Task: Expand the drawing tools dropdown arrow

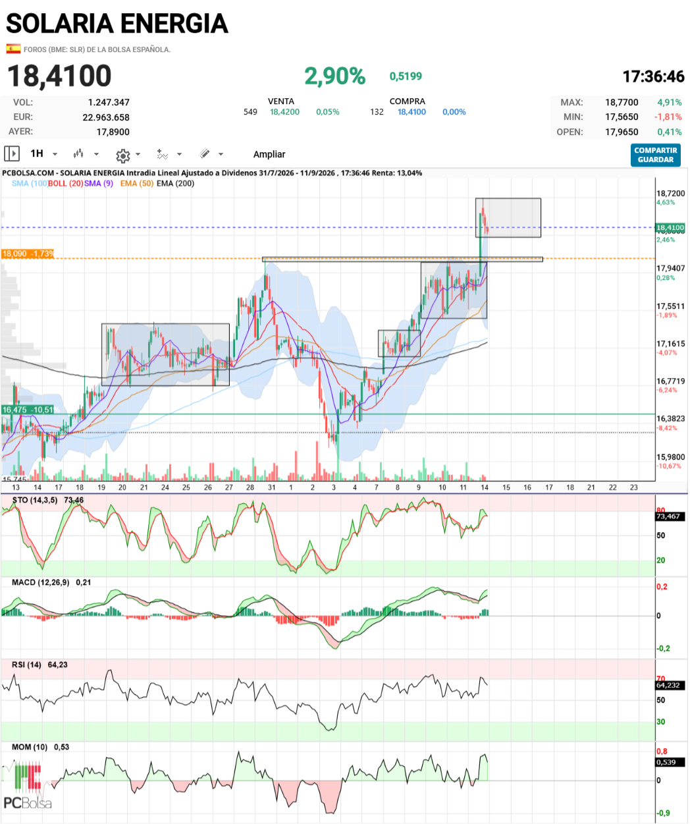Action: [x=221, y=154]
